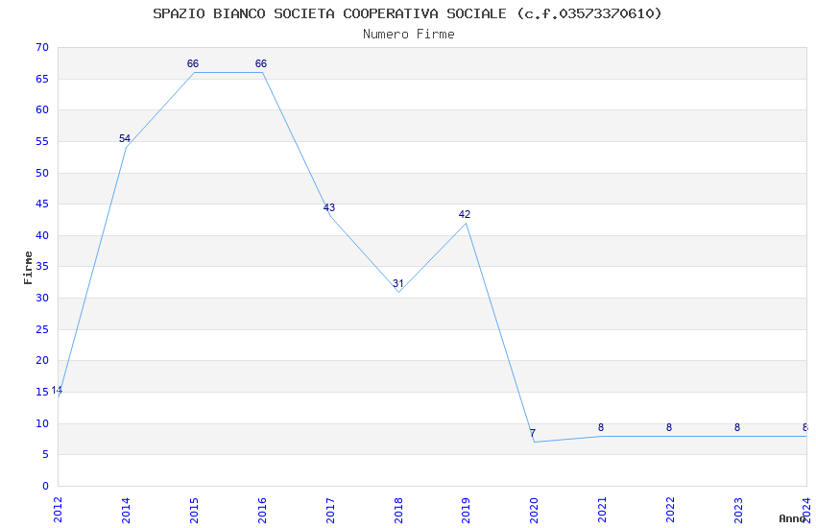Click the y-axis tick value 30
Viewport: 816px width, 528px height.
(42, 298)
